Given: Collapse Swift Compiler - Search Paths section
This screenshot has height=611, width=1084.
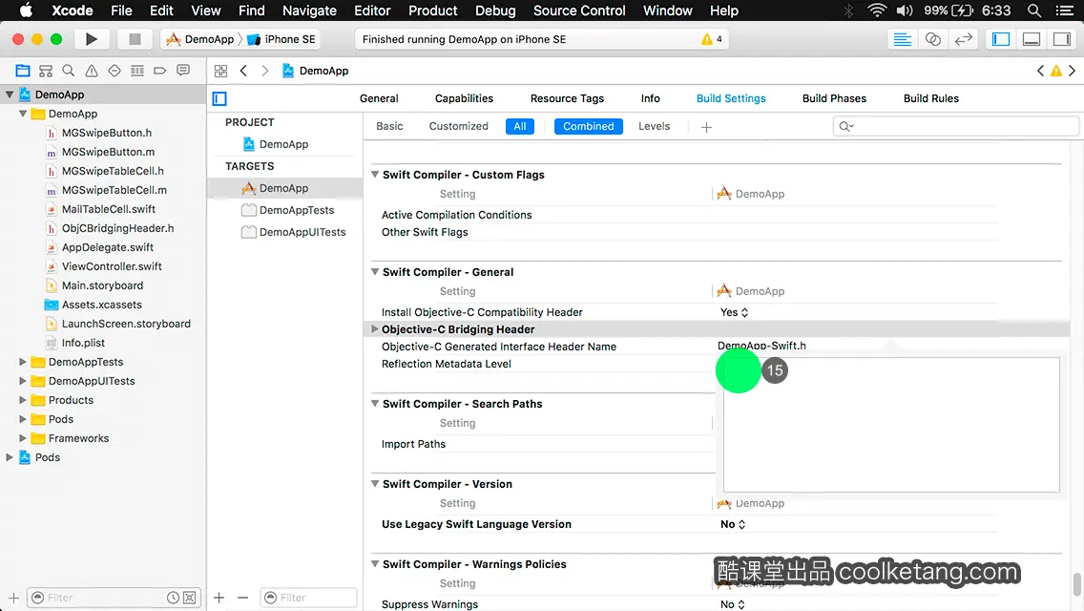Looking at the screenshot, I should 375,404.
